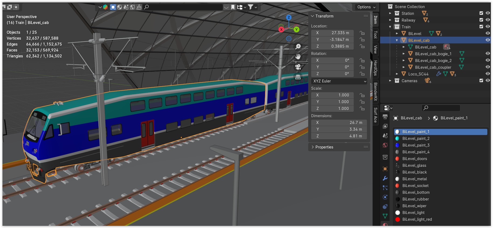Uncheck the Station collection checkbox
The height and width of the screenshot is (228, 493).
click(481, 13)
